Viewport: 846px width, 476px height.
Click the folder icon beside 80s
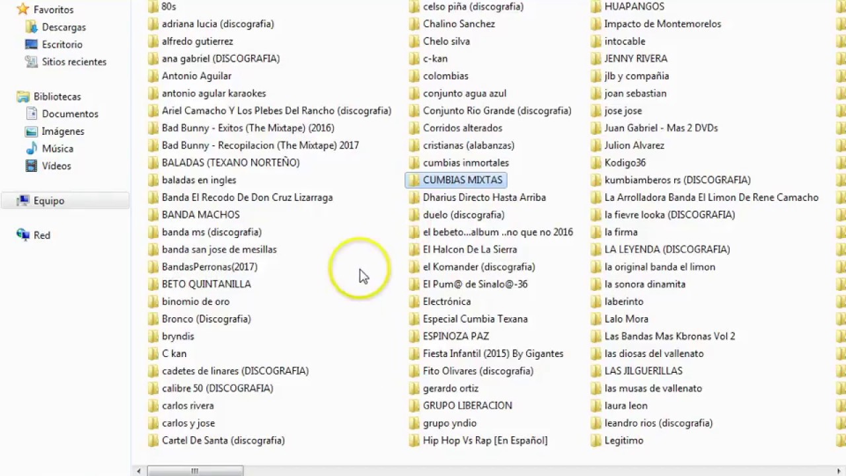153,7
